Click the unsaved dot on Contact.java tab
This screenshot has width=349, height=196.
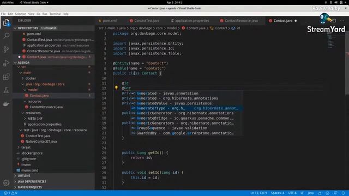296,21
